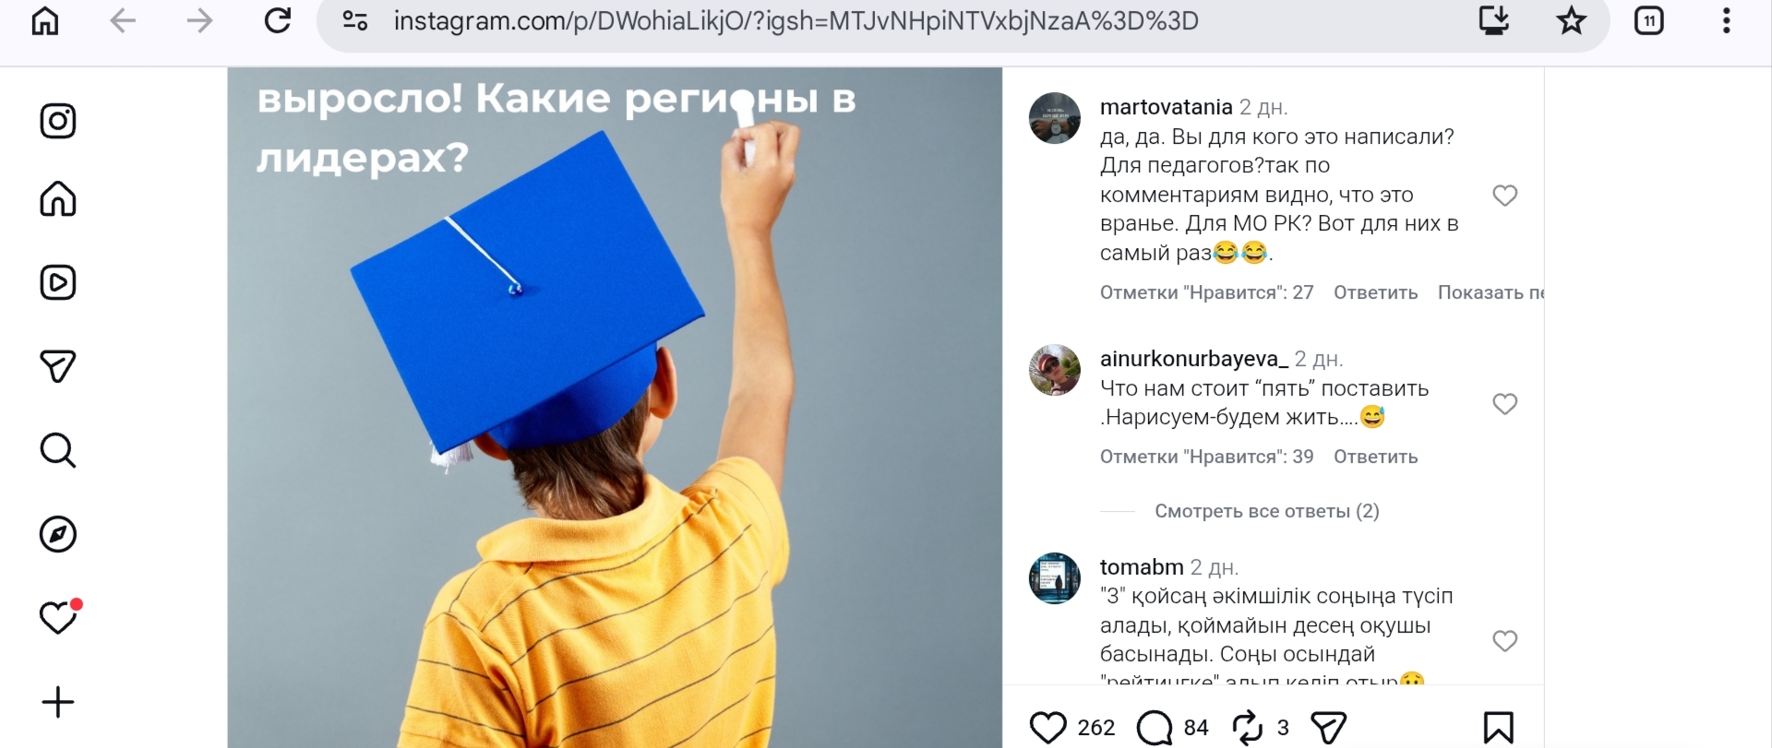Open Explore compass icon
Image resolution: width=1772 pixels, height=748 pixels.
point(58,534)
